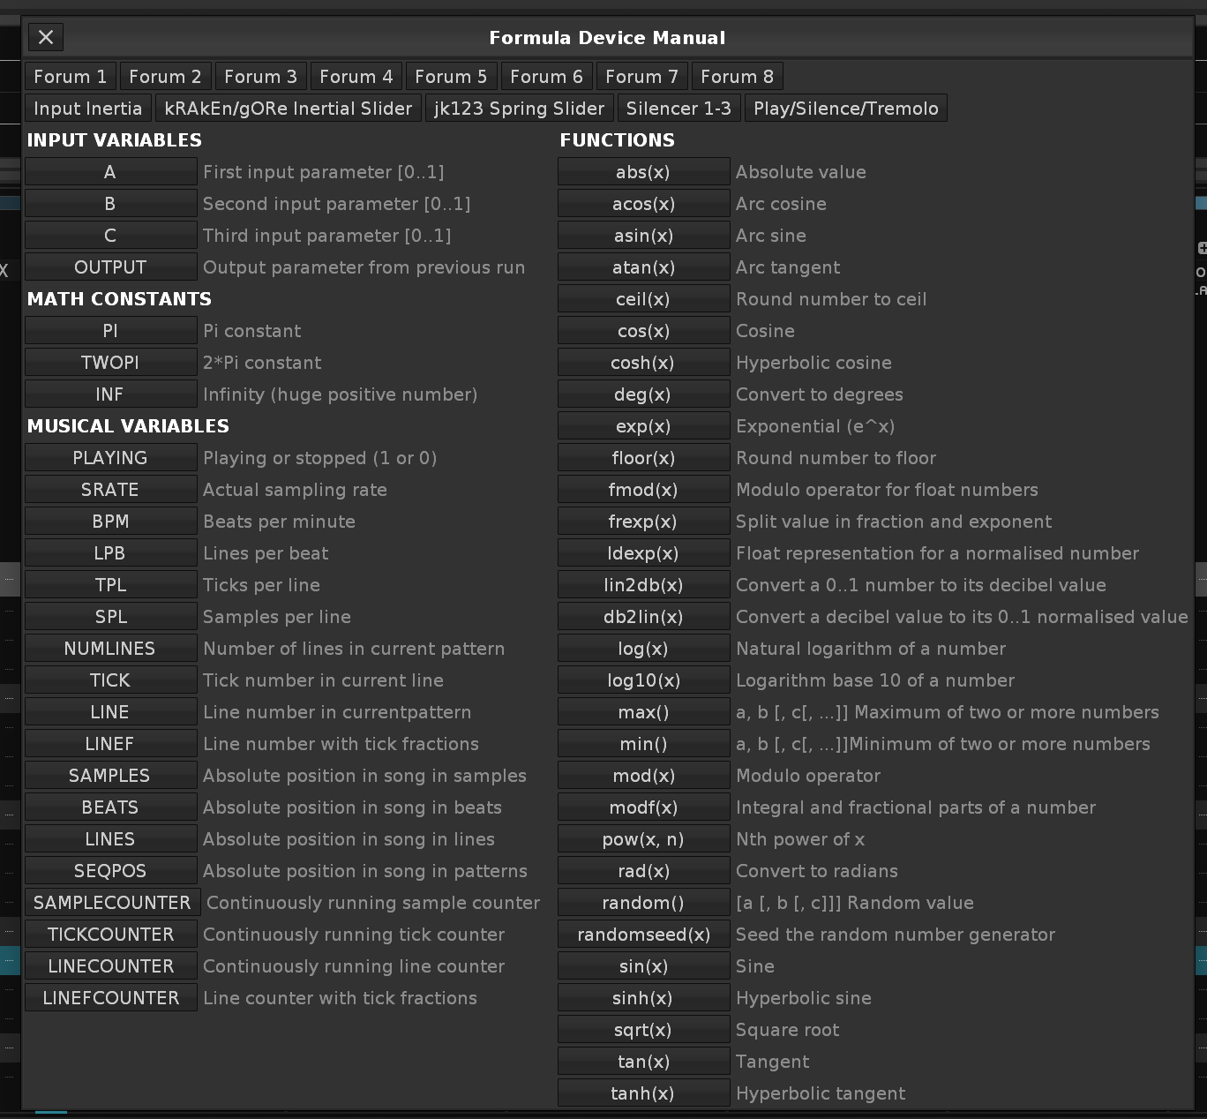Insert the pow(x, n) function
Viewport: 1207px width, 1119px height.
point(643,839)
